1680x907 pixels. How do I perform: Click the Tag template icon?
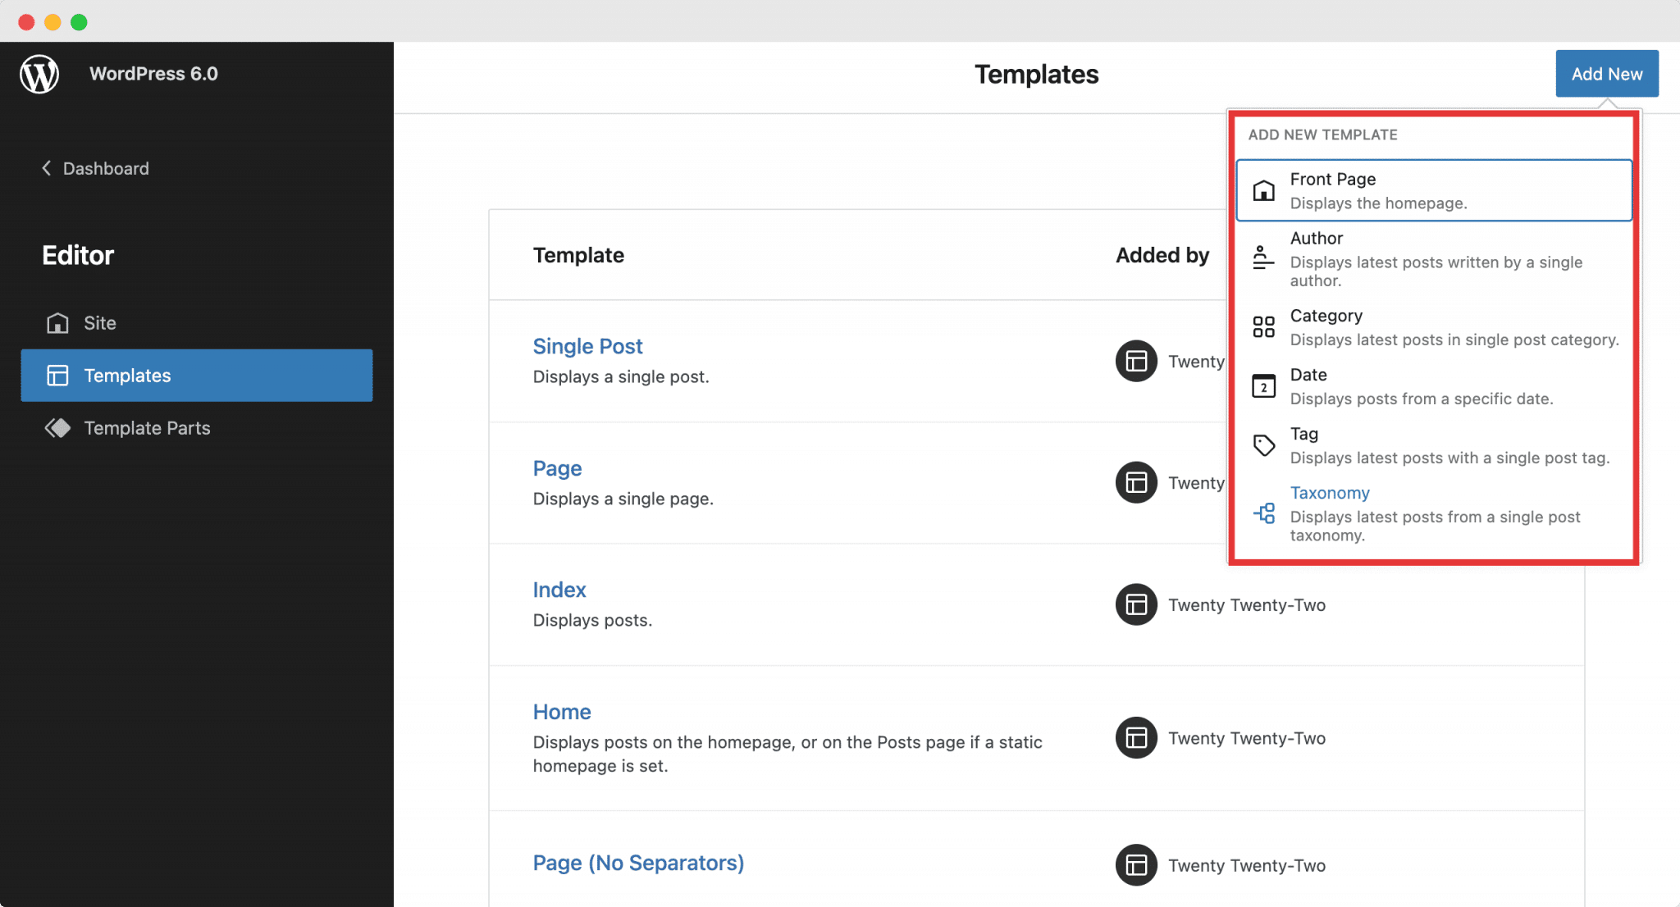pos(1263,444)
